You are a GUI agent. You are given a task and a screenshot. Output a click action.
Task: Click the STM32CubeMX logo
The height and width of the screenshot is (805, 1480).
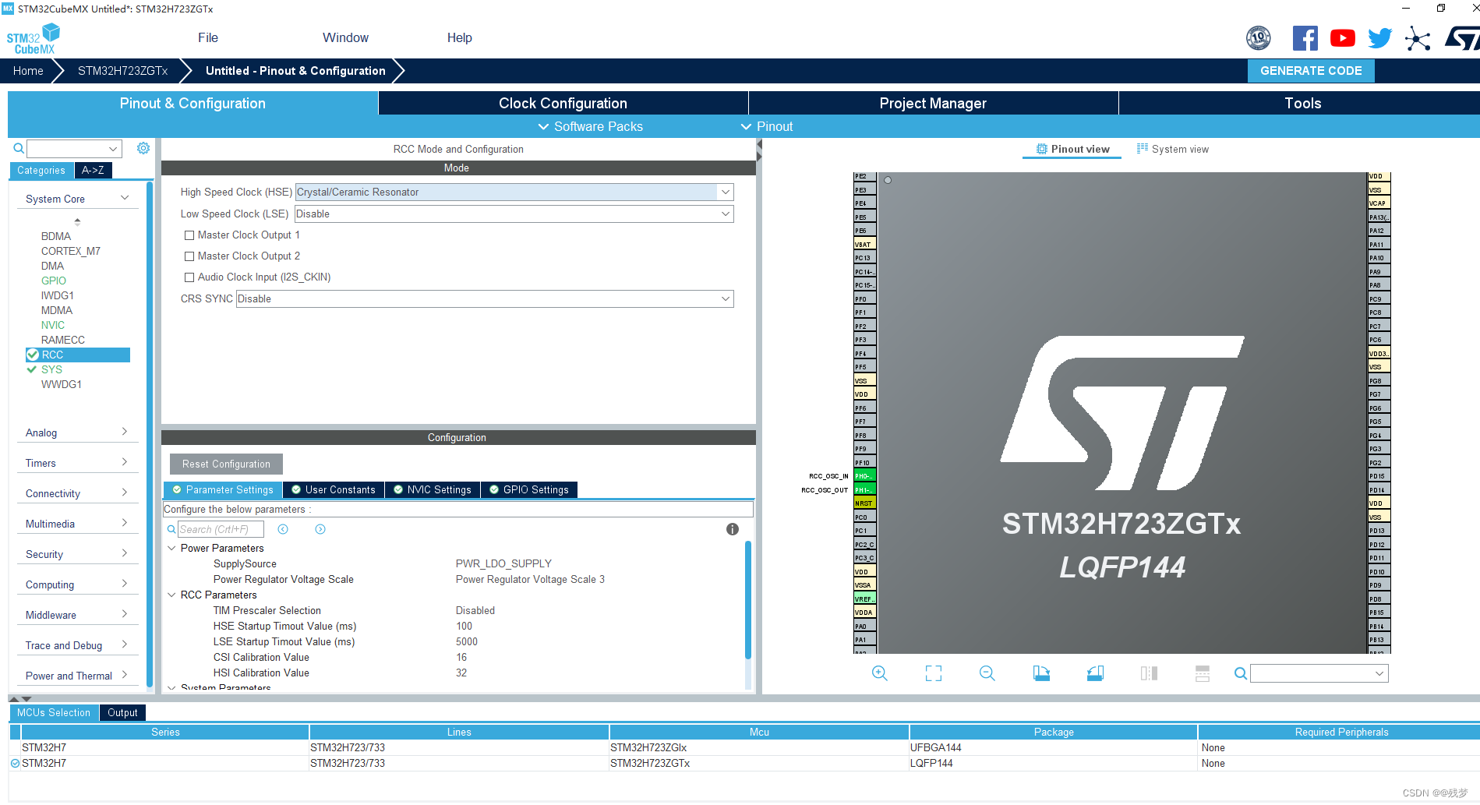pos(33,39)
